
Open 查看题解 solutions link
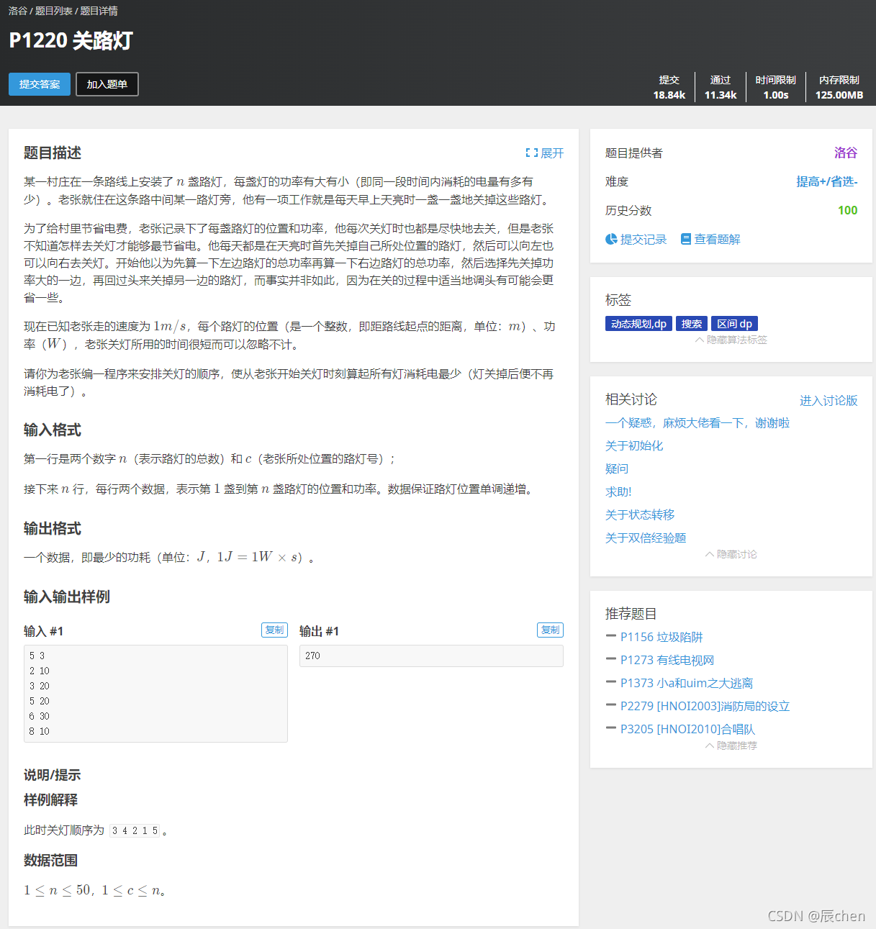[x=717, y=239]
